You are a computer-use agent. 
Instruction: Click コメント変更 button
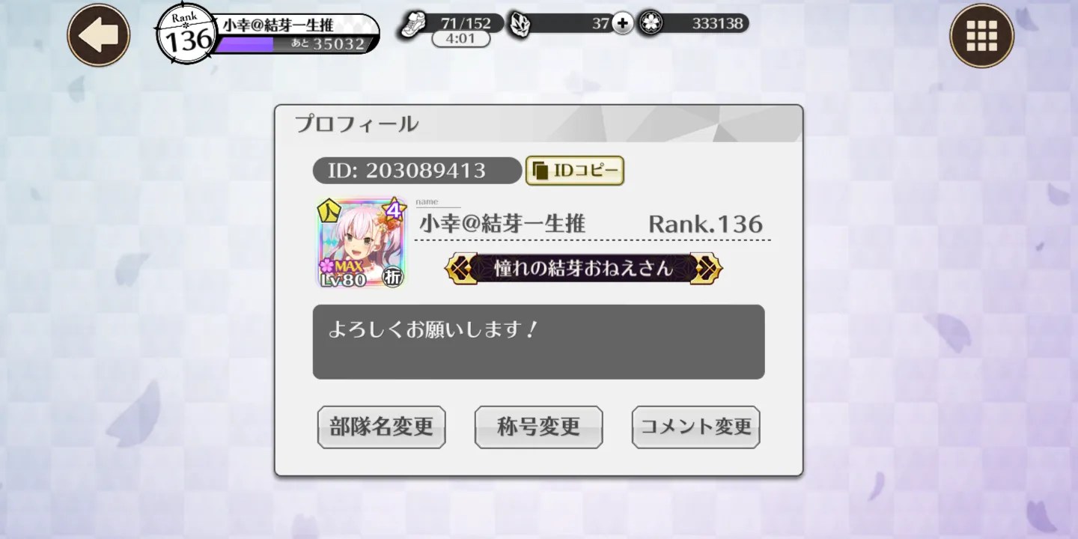[x=695, y=427]
